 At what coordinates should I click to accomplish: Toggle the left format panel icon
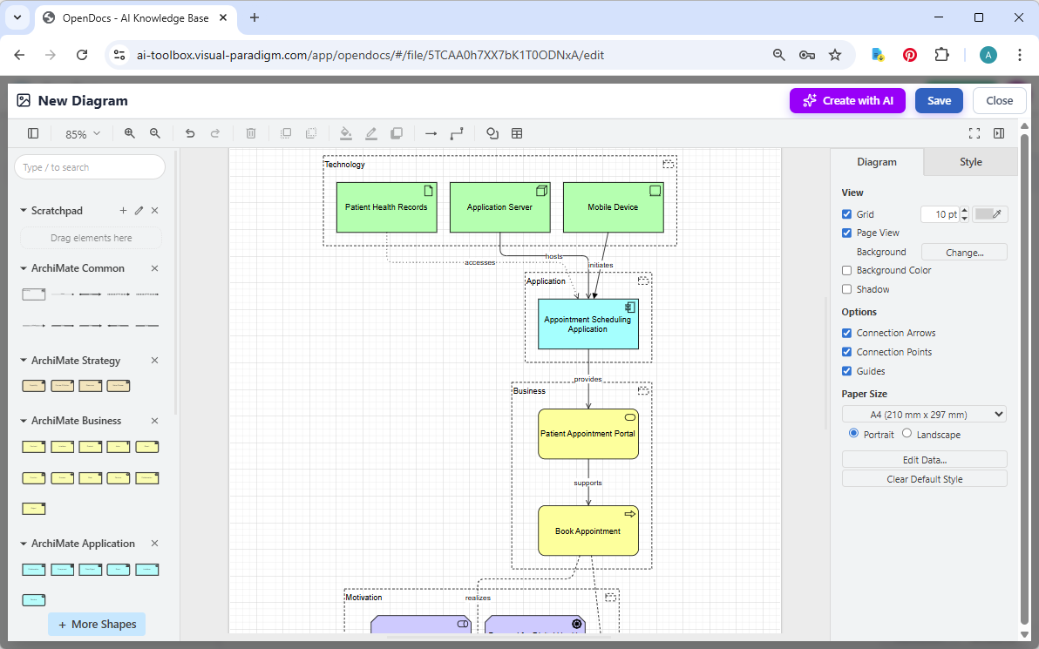pos(33,133)
